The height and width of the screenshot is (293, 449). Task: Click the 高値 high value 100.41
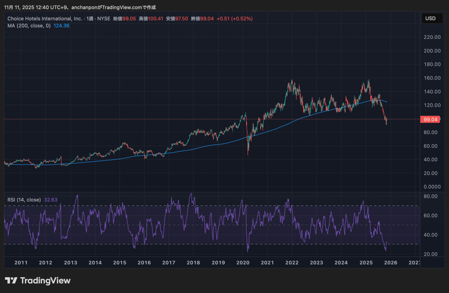click(156, 18)
